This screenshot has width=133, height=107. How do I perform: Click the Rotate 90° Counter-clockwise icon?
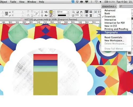click(32, 12)
